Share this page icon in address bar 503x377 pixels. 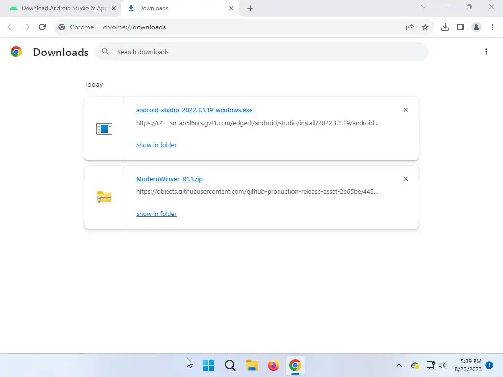409,27
